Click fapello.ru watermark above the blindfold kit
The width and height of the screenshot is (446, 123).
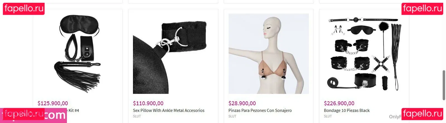[24, 9]
